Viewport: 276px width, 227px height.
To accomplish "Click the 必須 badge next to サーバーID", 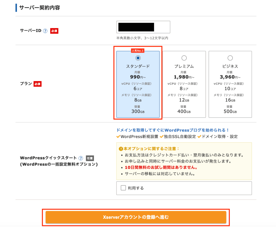I will (x=54, y=31).
